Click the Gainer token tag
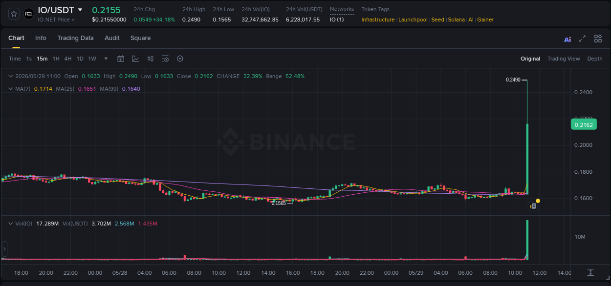 pyautogui.click(x=485, y=20)
